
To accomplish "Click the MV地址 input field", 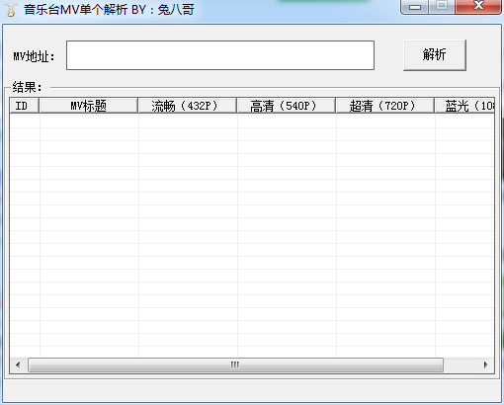I will coord(220,55).
